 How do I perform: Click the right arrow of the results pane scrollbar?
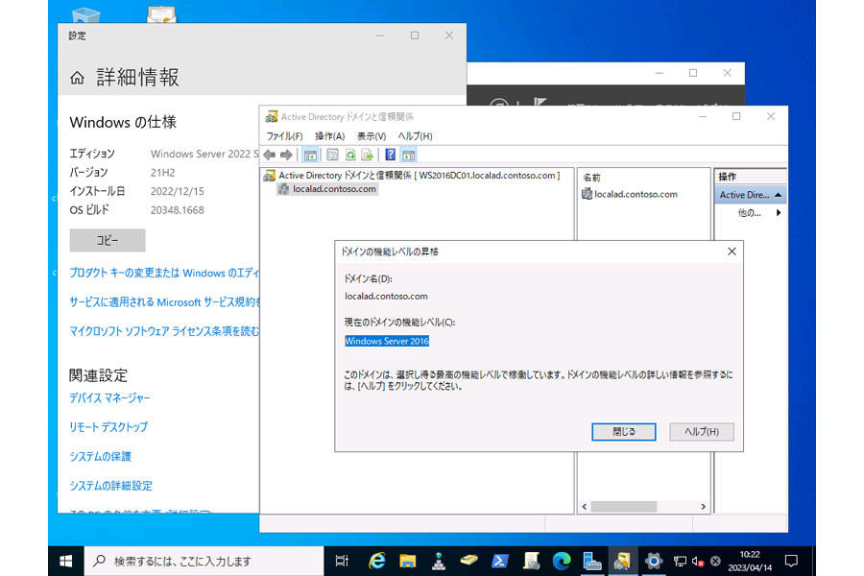703,507
